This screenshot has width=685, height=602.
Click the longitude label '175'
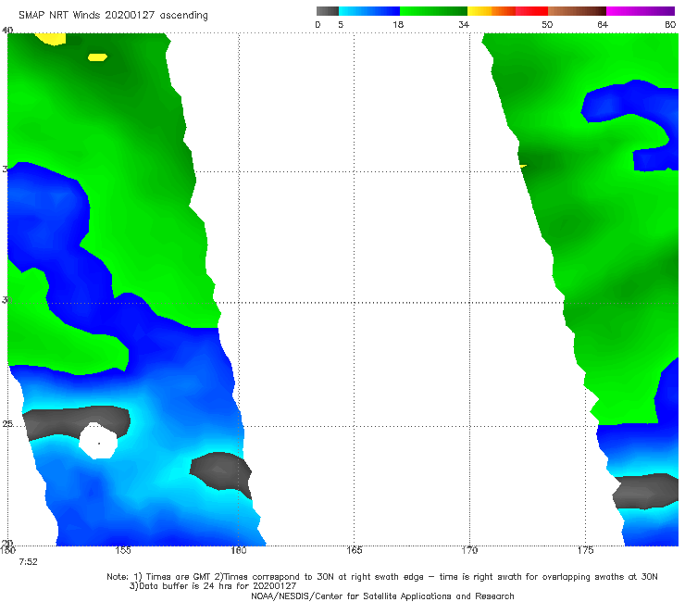(585, 550)
